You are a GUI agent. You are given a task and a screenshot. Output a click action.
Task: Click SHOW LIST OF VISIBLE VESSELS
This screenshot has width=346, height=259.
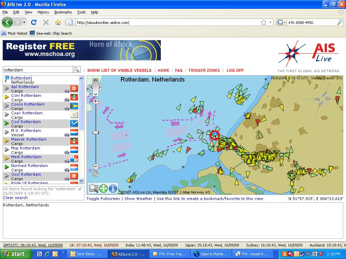[x=119, y=70]
